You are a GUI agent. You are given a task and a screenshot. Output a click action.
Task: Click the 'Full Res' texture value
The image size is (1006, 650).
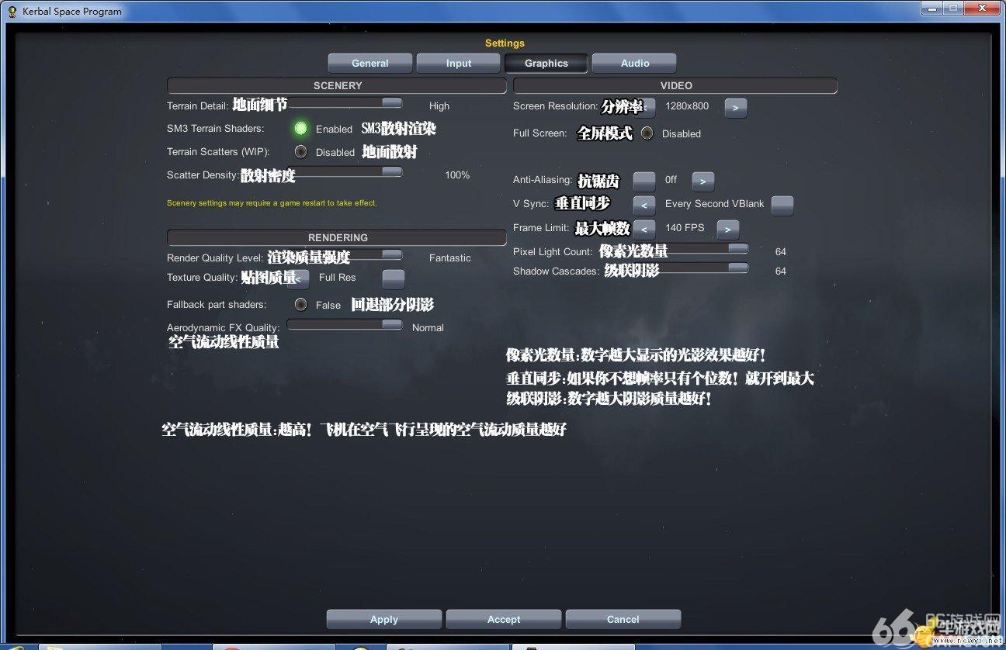pyautogui.click(x=338, y=278)
